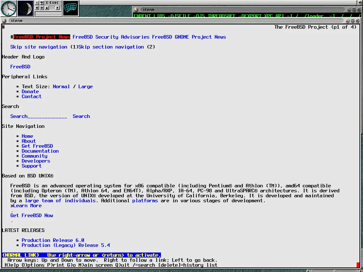This screenshot has width=363, height=272.
Task: Click the analog clock applet
Action: pos(9,8)
